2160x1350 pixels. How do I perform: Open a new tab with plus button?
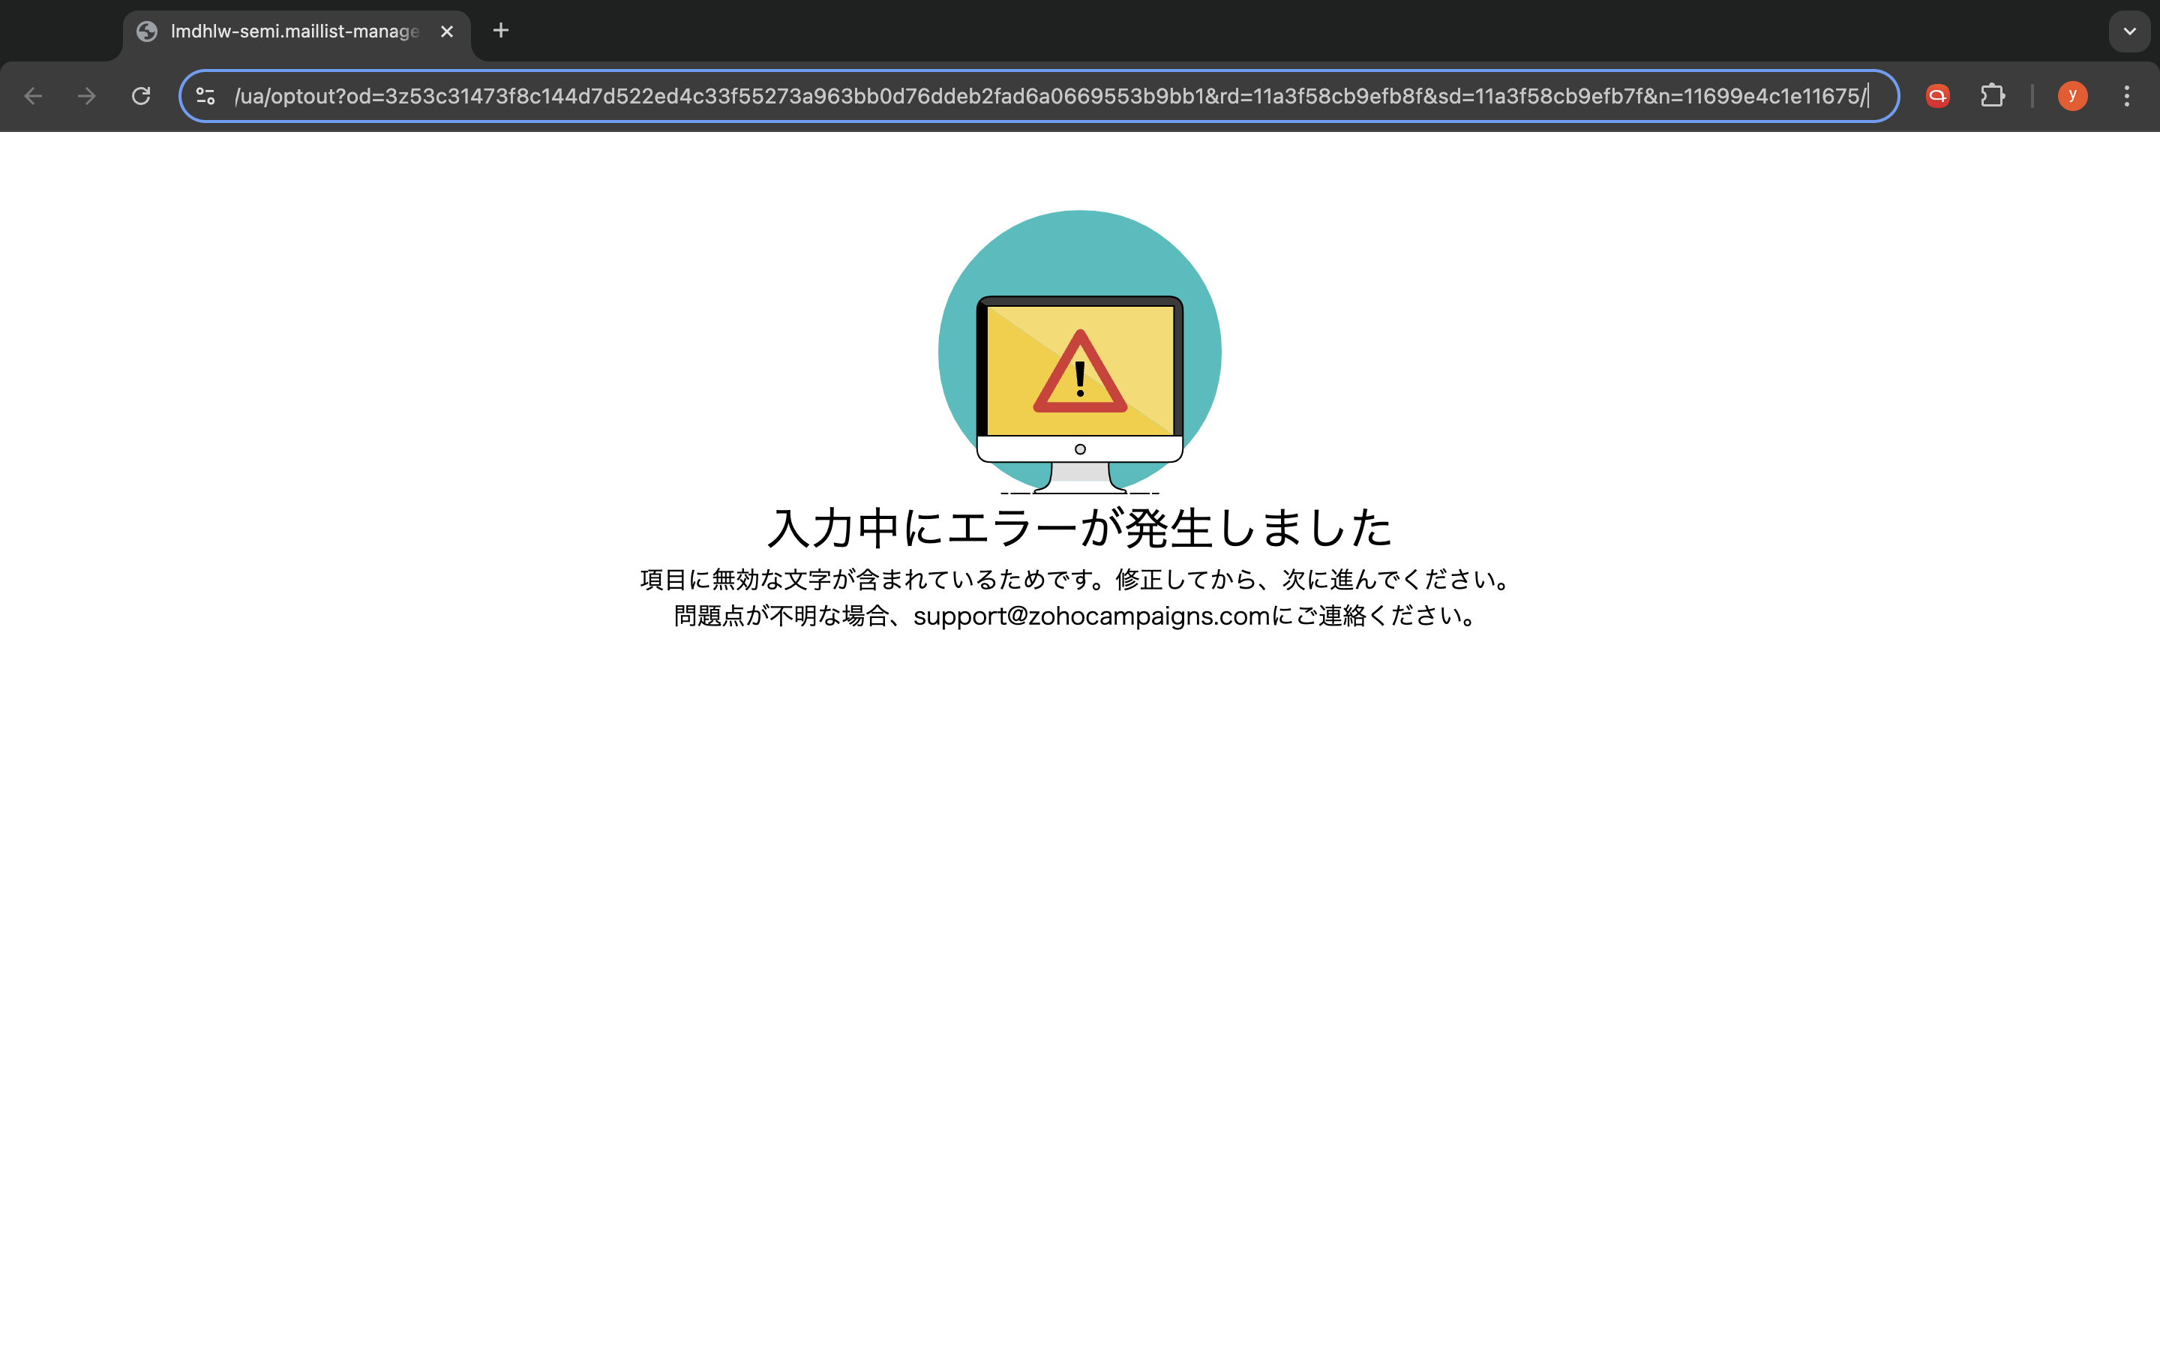501,31
